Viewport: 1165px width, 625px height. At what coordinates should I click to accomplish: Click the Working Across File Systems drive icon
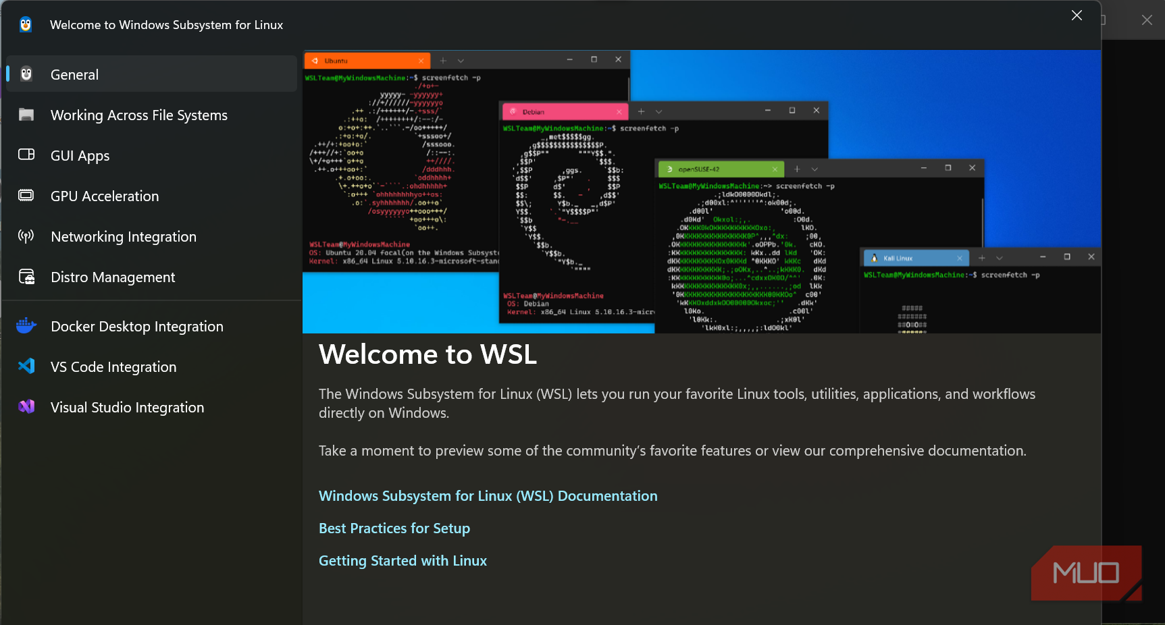[x=26, y=115]
